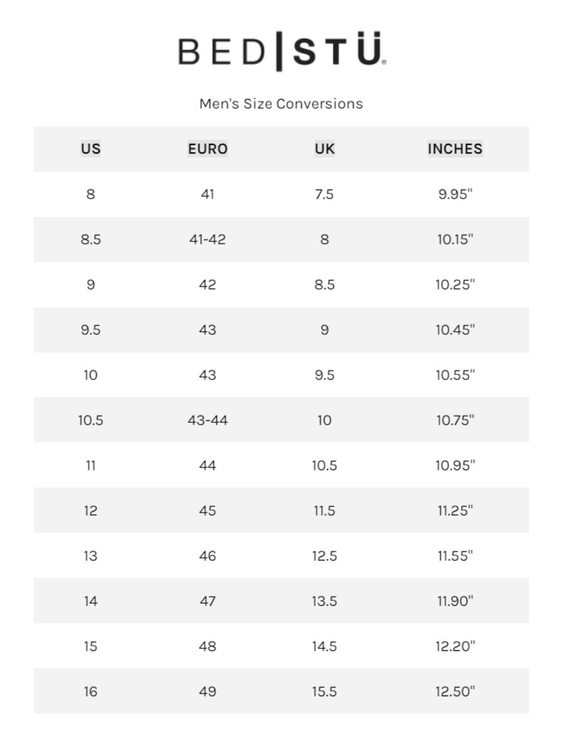Image resolution: width=566 pixels, height=754 pixels.
Task: Click the 9.95" inches cell
Action: 455,194
